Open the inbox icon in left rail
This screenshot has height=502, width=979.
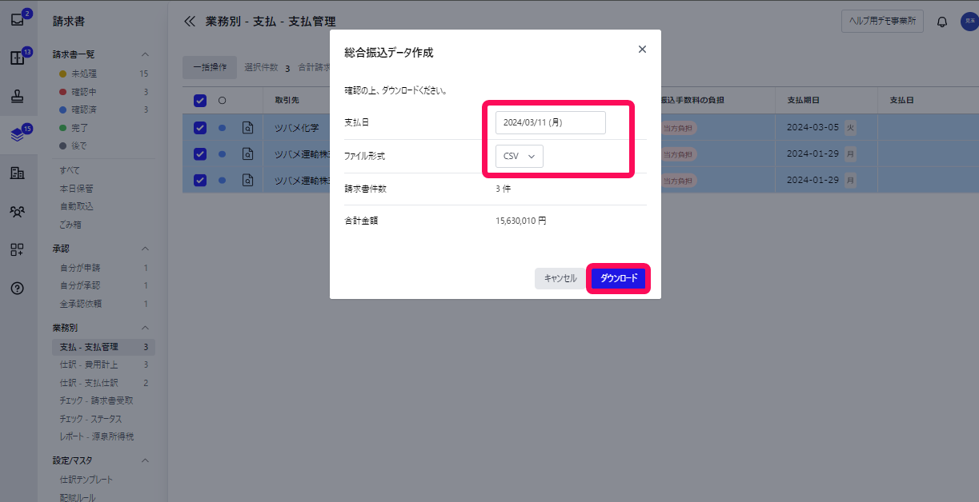[x=18, y=20]
